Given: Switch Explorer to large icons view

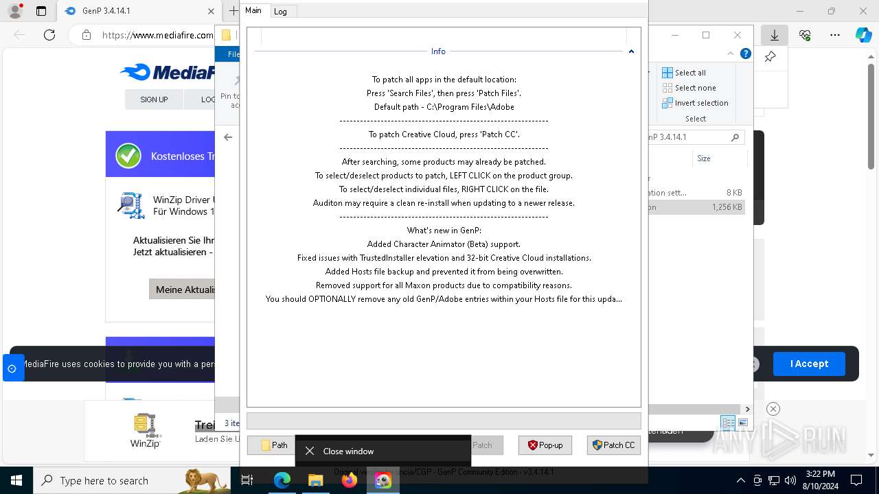Looking at the screenshot, I should click(742, 423).
